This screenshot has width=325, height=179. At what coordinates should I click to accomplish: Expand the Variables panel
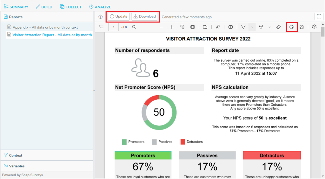pos(47,166)
